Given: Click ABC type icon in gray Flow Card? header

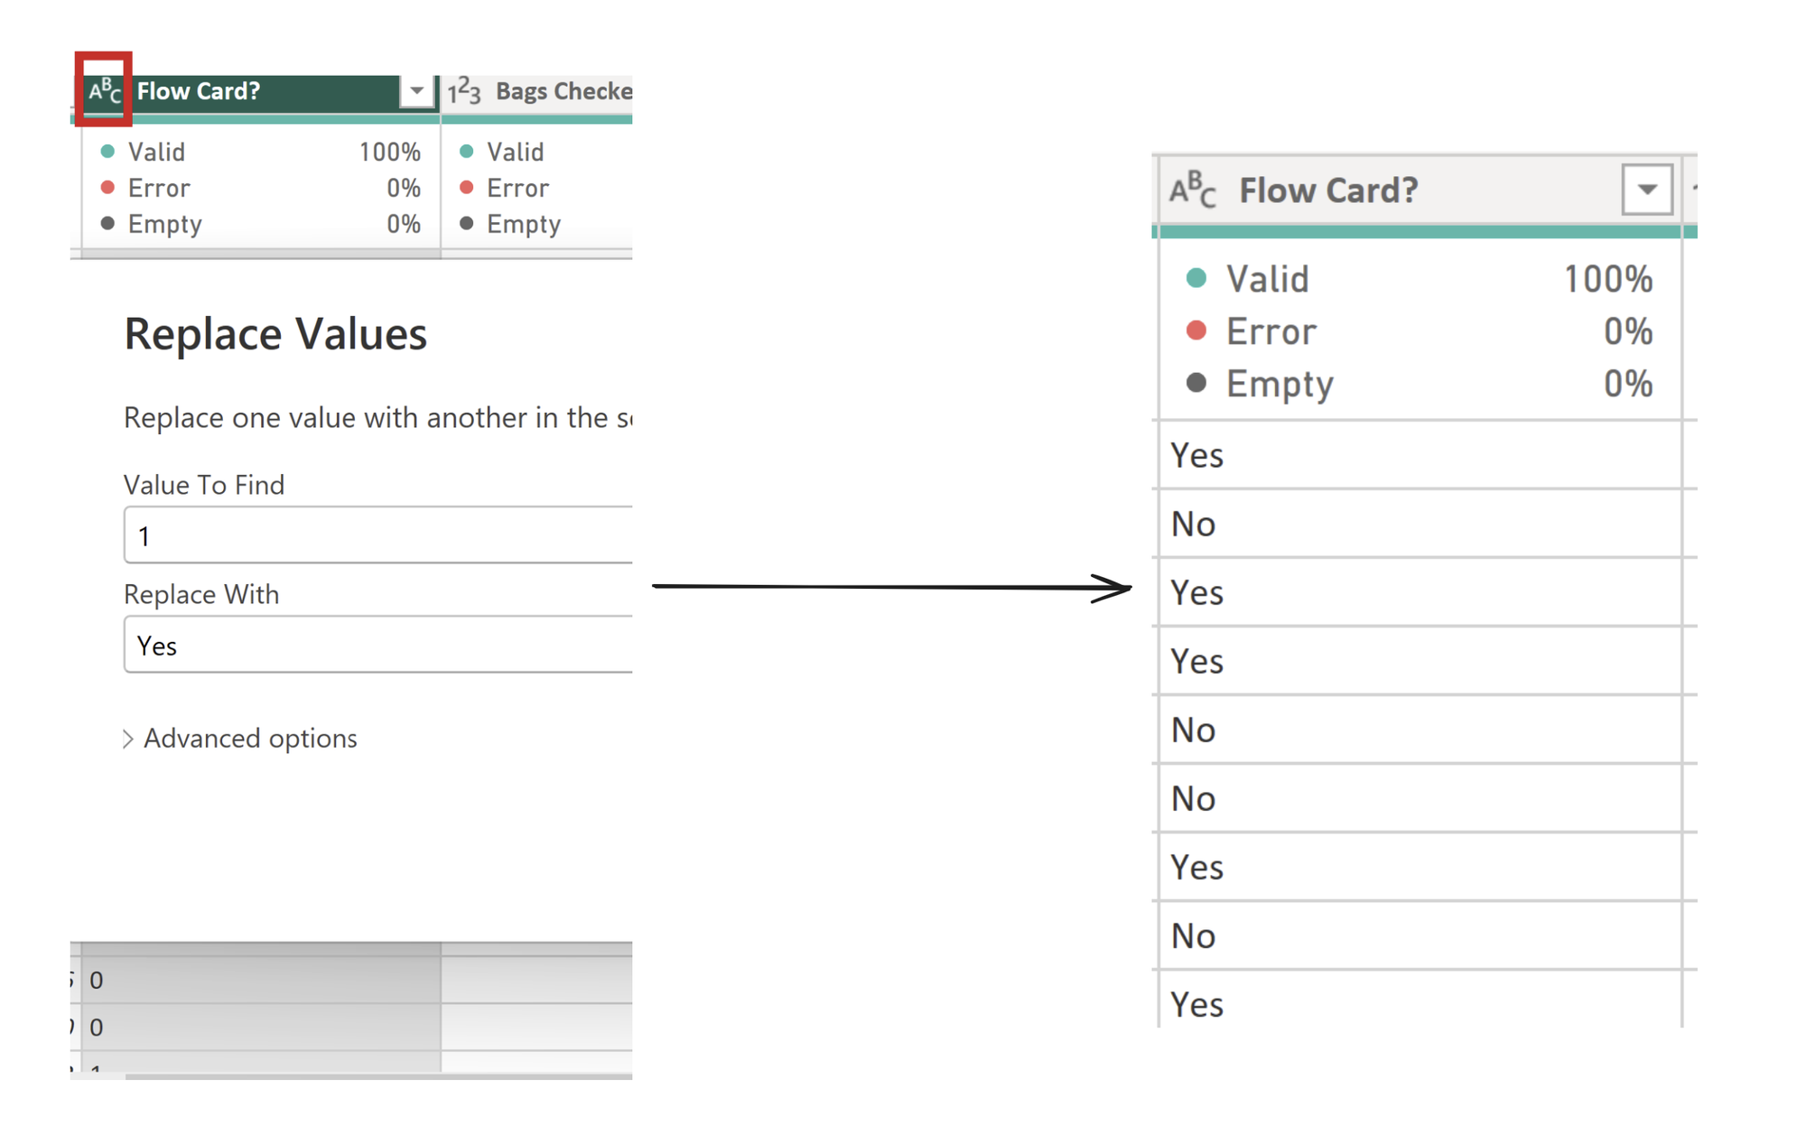Looking at the screenshot, I should (x=1192, y=190).
